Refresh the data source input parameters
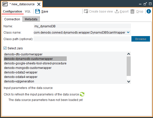The image size is (153, 118). pyautogui.click(x=82, y=94)
